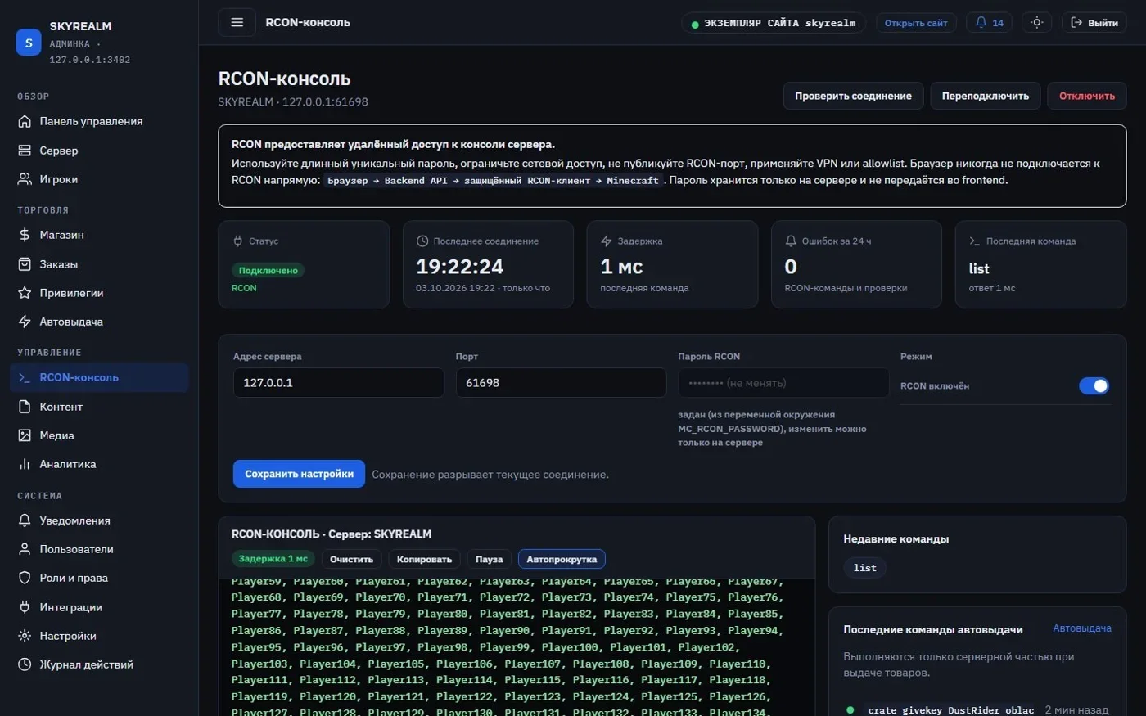Click the Переподключить button

(x=986, y=96)
